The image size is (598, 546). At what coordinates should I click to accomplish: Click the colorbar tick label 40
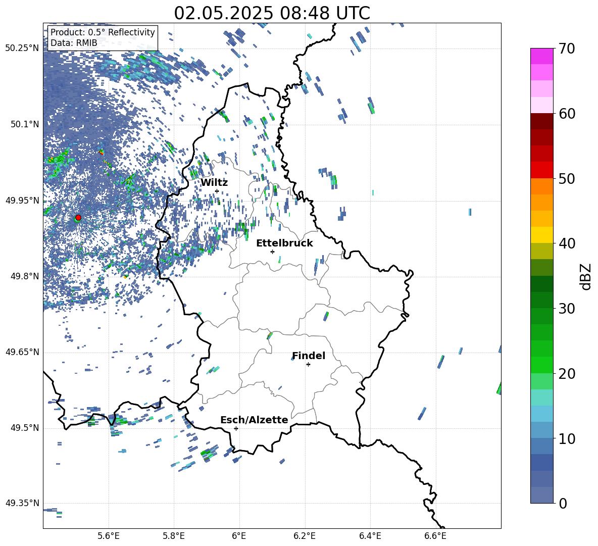click(x=567, y=243)
